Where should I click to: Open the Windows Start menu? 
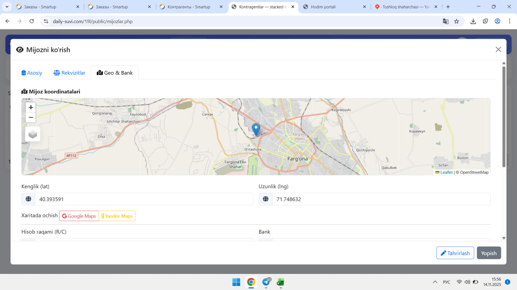236,282
